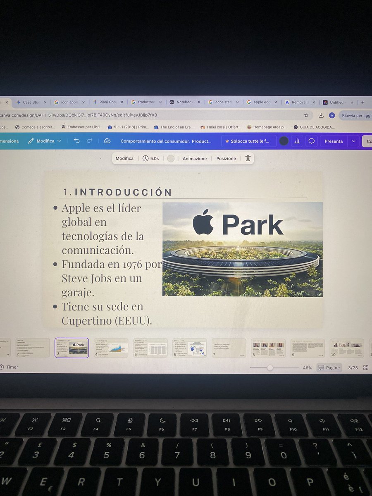Screen dimensions: 372x496
Task: Click the '1. INTRODUCCIÓN' slide heading
Action: point(118,193)
